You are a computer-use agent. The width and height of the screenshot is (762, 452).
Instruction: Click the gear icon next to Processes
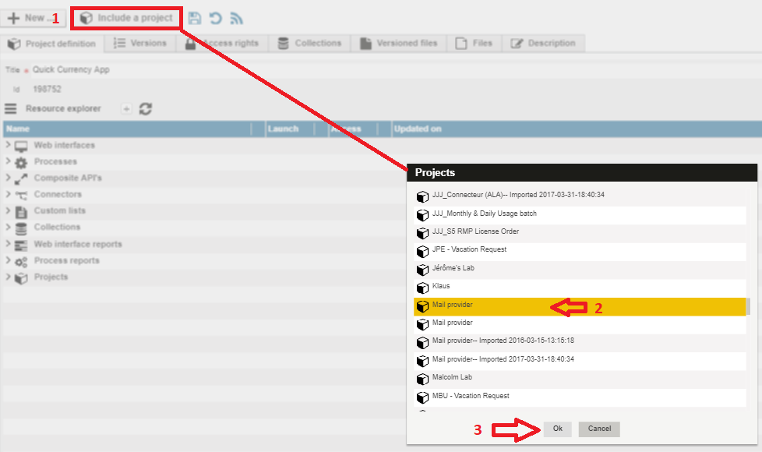click(x=22, y=161)
